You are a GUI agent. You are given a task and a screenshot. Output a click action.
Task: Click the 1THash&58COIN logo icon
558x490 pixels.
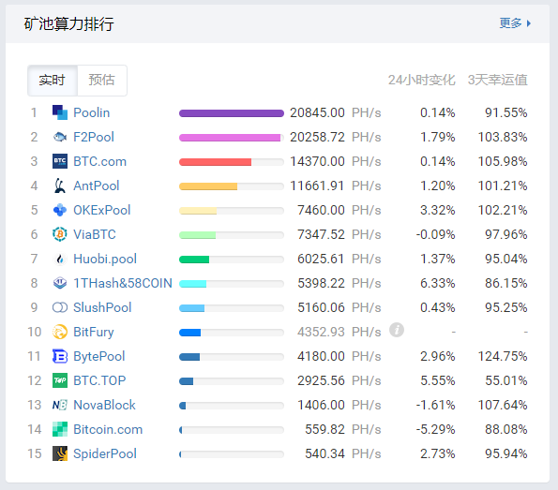pos(60,283)
